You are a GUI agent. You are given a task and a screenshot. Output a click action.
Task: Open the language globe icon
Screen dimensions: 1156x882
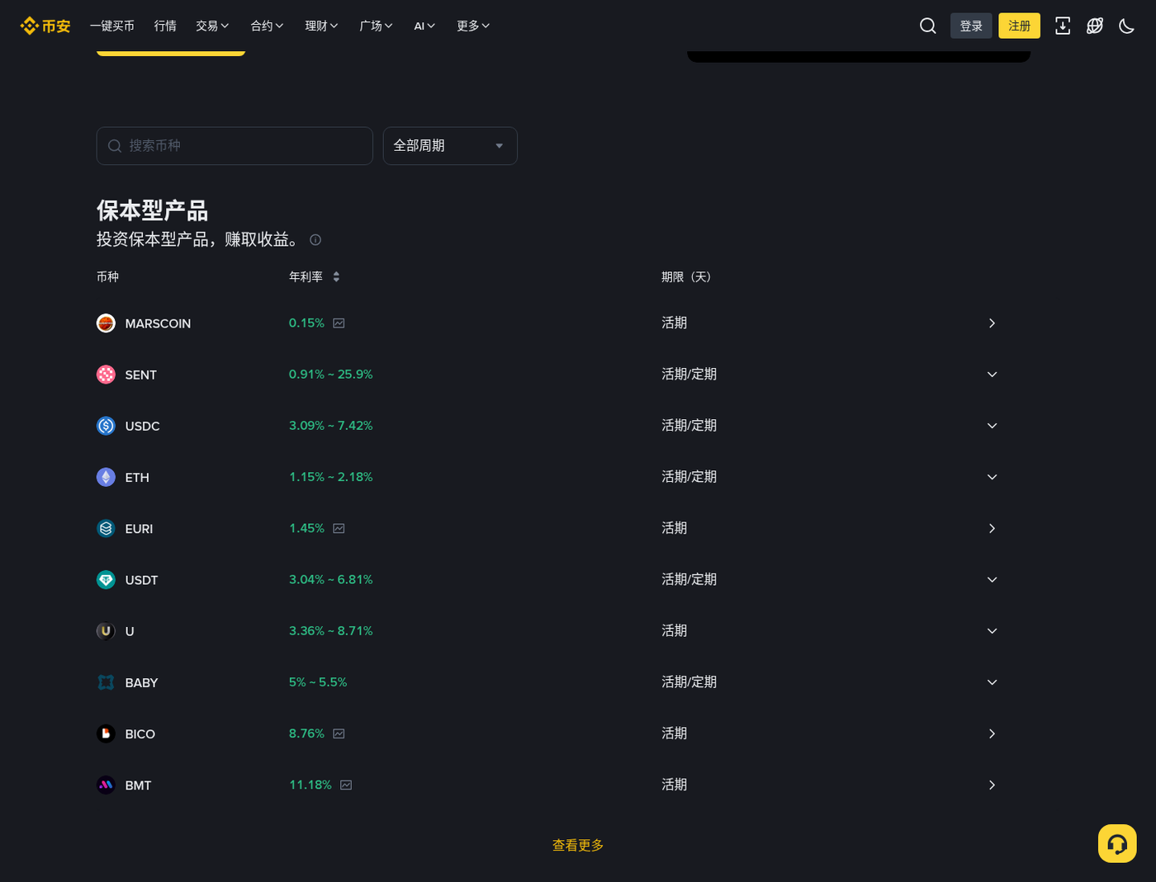point(1095,26)
